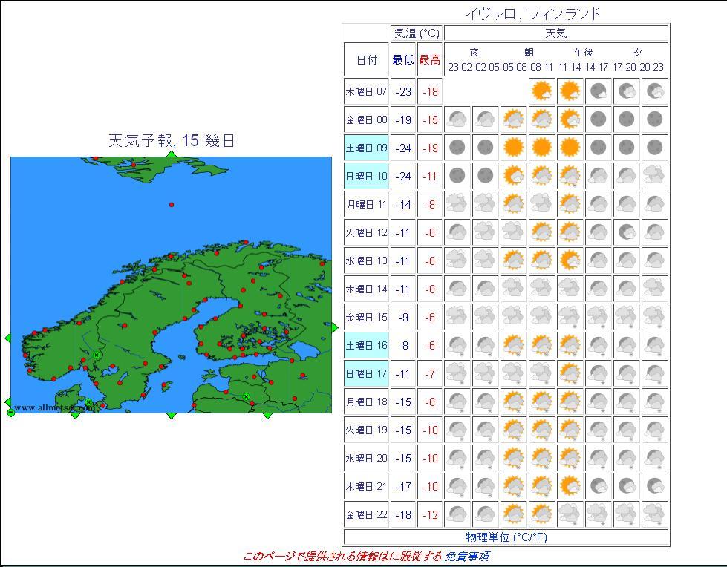Zoom out map using green minus button
The image size is (727, 567).
(x=10, y=413)
